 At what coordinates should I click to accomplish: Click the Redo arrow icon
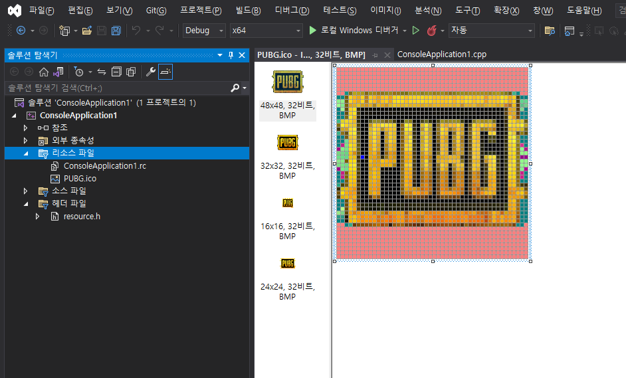pyautogui.click(x=159, y=30)
